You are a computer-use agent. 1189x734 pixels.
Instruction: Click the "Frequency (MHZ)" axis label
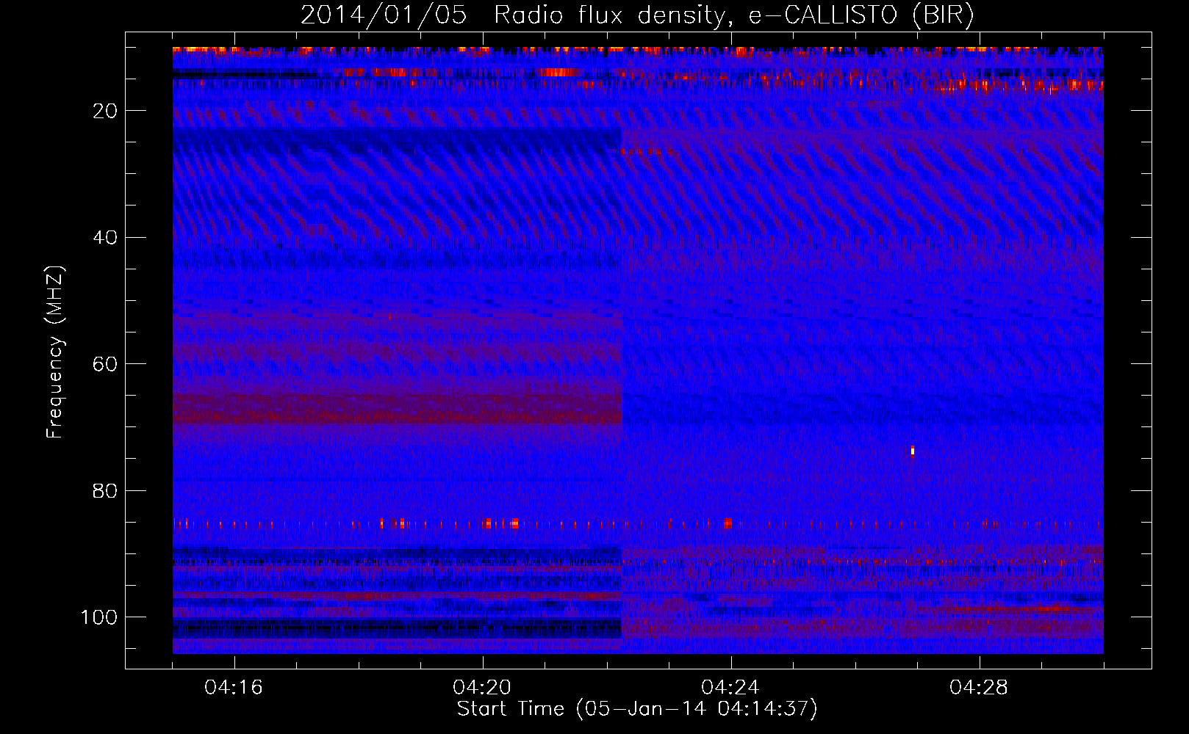pyautogui.click(x=55, y=352)
